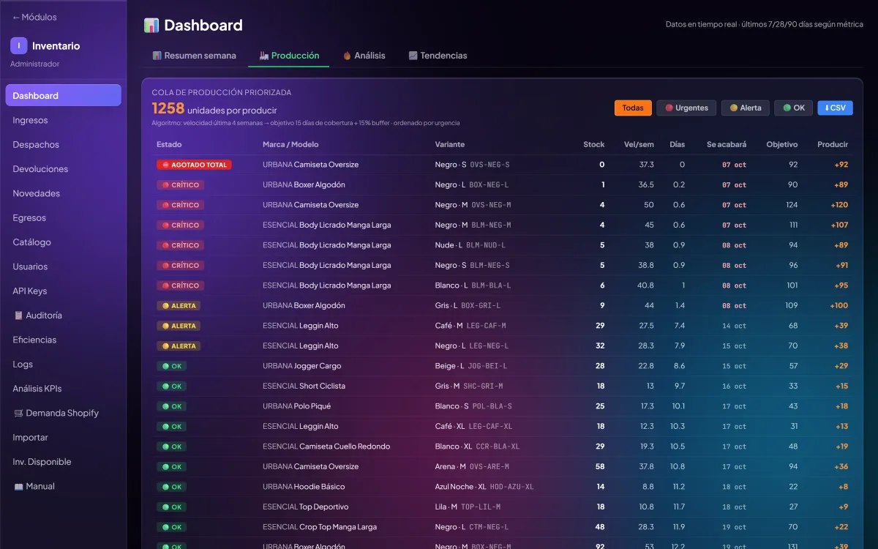The width and height of the screenshot is (878, 549).
Task: Open the Catálogo section
Action: [64, 242]
